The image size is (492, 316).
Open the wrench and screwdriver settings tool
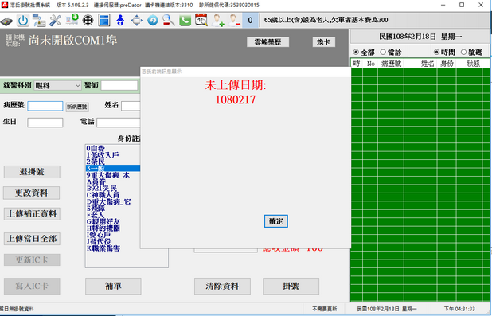(56, 21)
